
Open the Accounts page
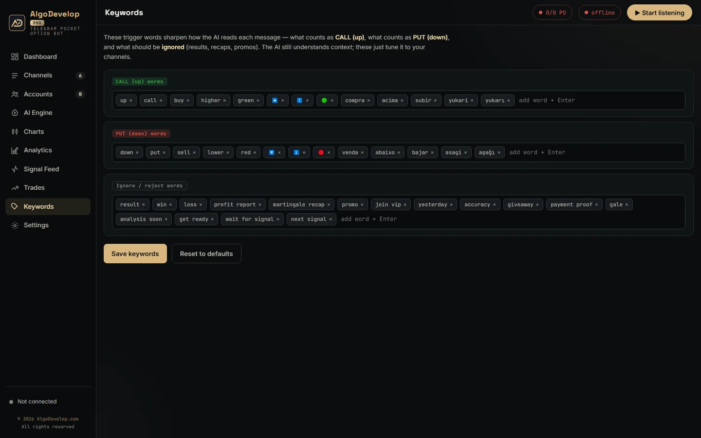(x=48, y=94)
